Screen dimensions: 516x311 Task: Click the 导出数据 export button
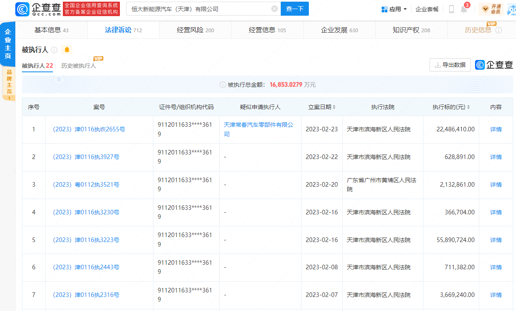click(x=450, y=65)
